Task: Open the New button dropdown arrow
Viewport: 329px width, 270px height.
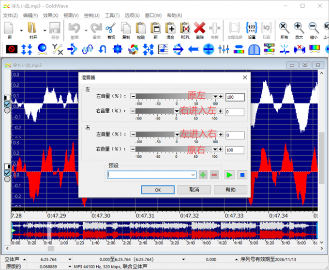Action: pos(21,30)
